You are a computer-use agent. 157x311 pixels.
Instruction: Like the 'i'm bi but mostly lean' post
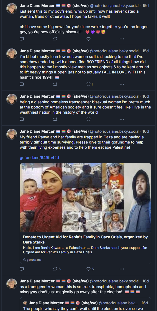point(89,84)
